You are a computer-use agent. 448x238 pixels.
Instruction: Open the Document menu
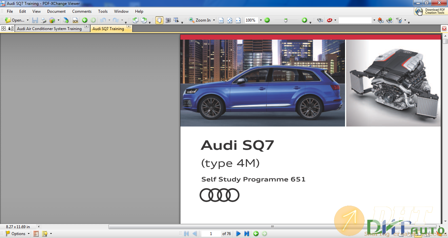(x=56, y=11)
